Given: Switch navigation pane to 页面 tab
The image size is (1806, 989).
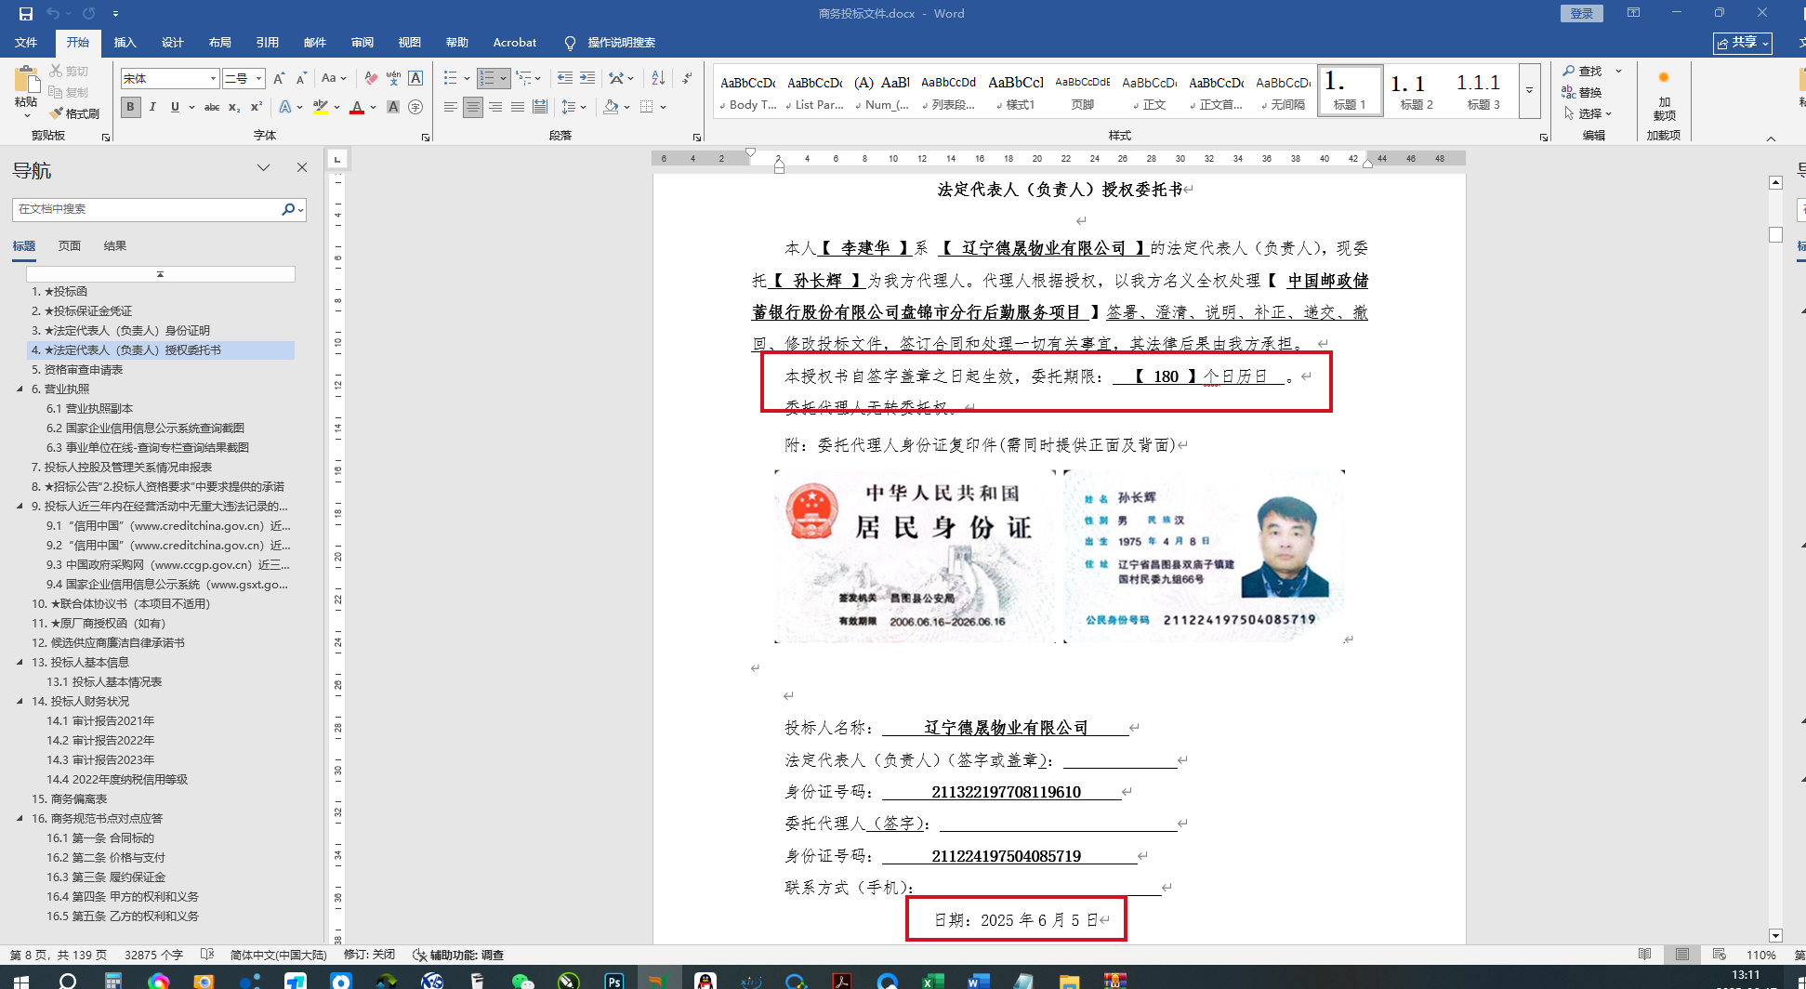Looking at the screenshot, I should 70,246.
